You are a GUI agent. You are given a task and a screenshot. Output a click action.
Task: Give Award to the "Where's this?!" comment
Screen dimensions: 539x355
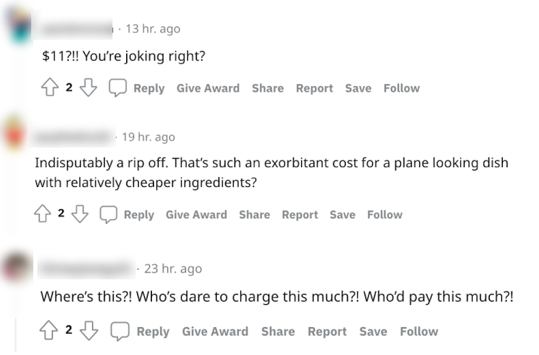click(215, 331)
